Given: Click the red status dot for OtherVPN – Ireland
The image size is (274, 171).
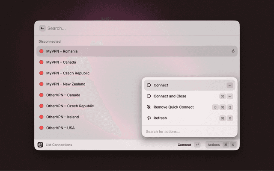Looking at the screenshot, I should tap(42, 117).
